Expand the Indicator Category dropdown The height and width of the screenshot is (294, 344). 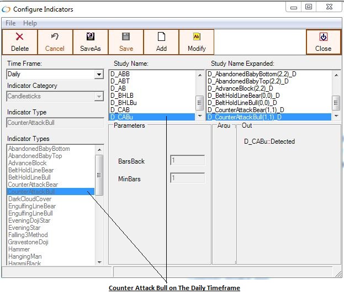99,96
